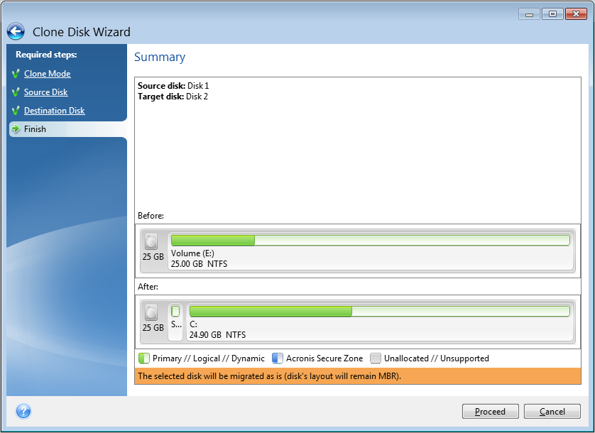This screenshot has width=595, height=433.
Task: Select the 25 GB disk icon in Before section
Action: coord(153,247)
